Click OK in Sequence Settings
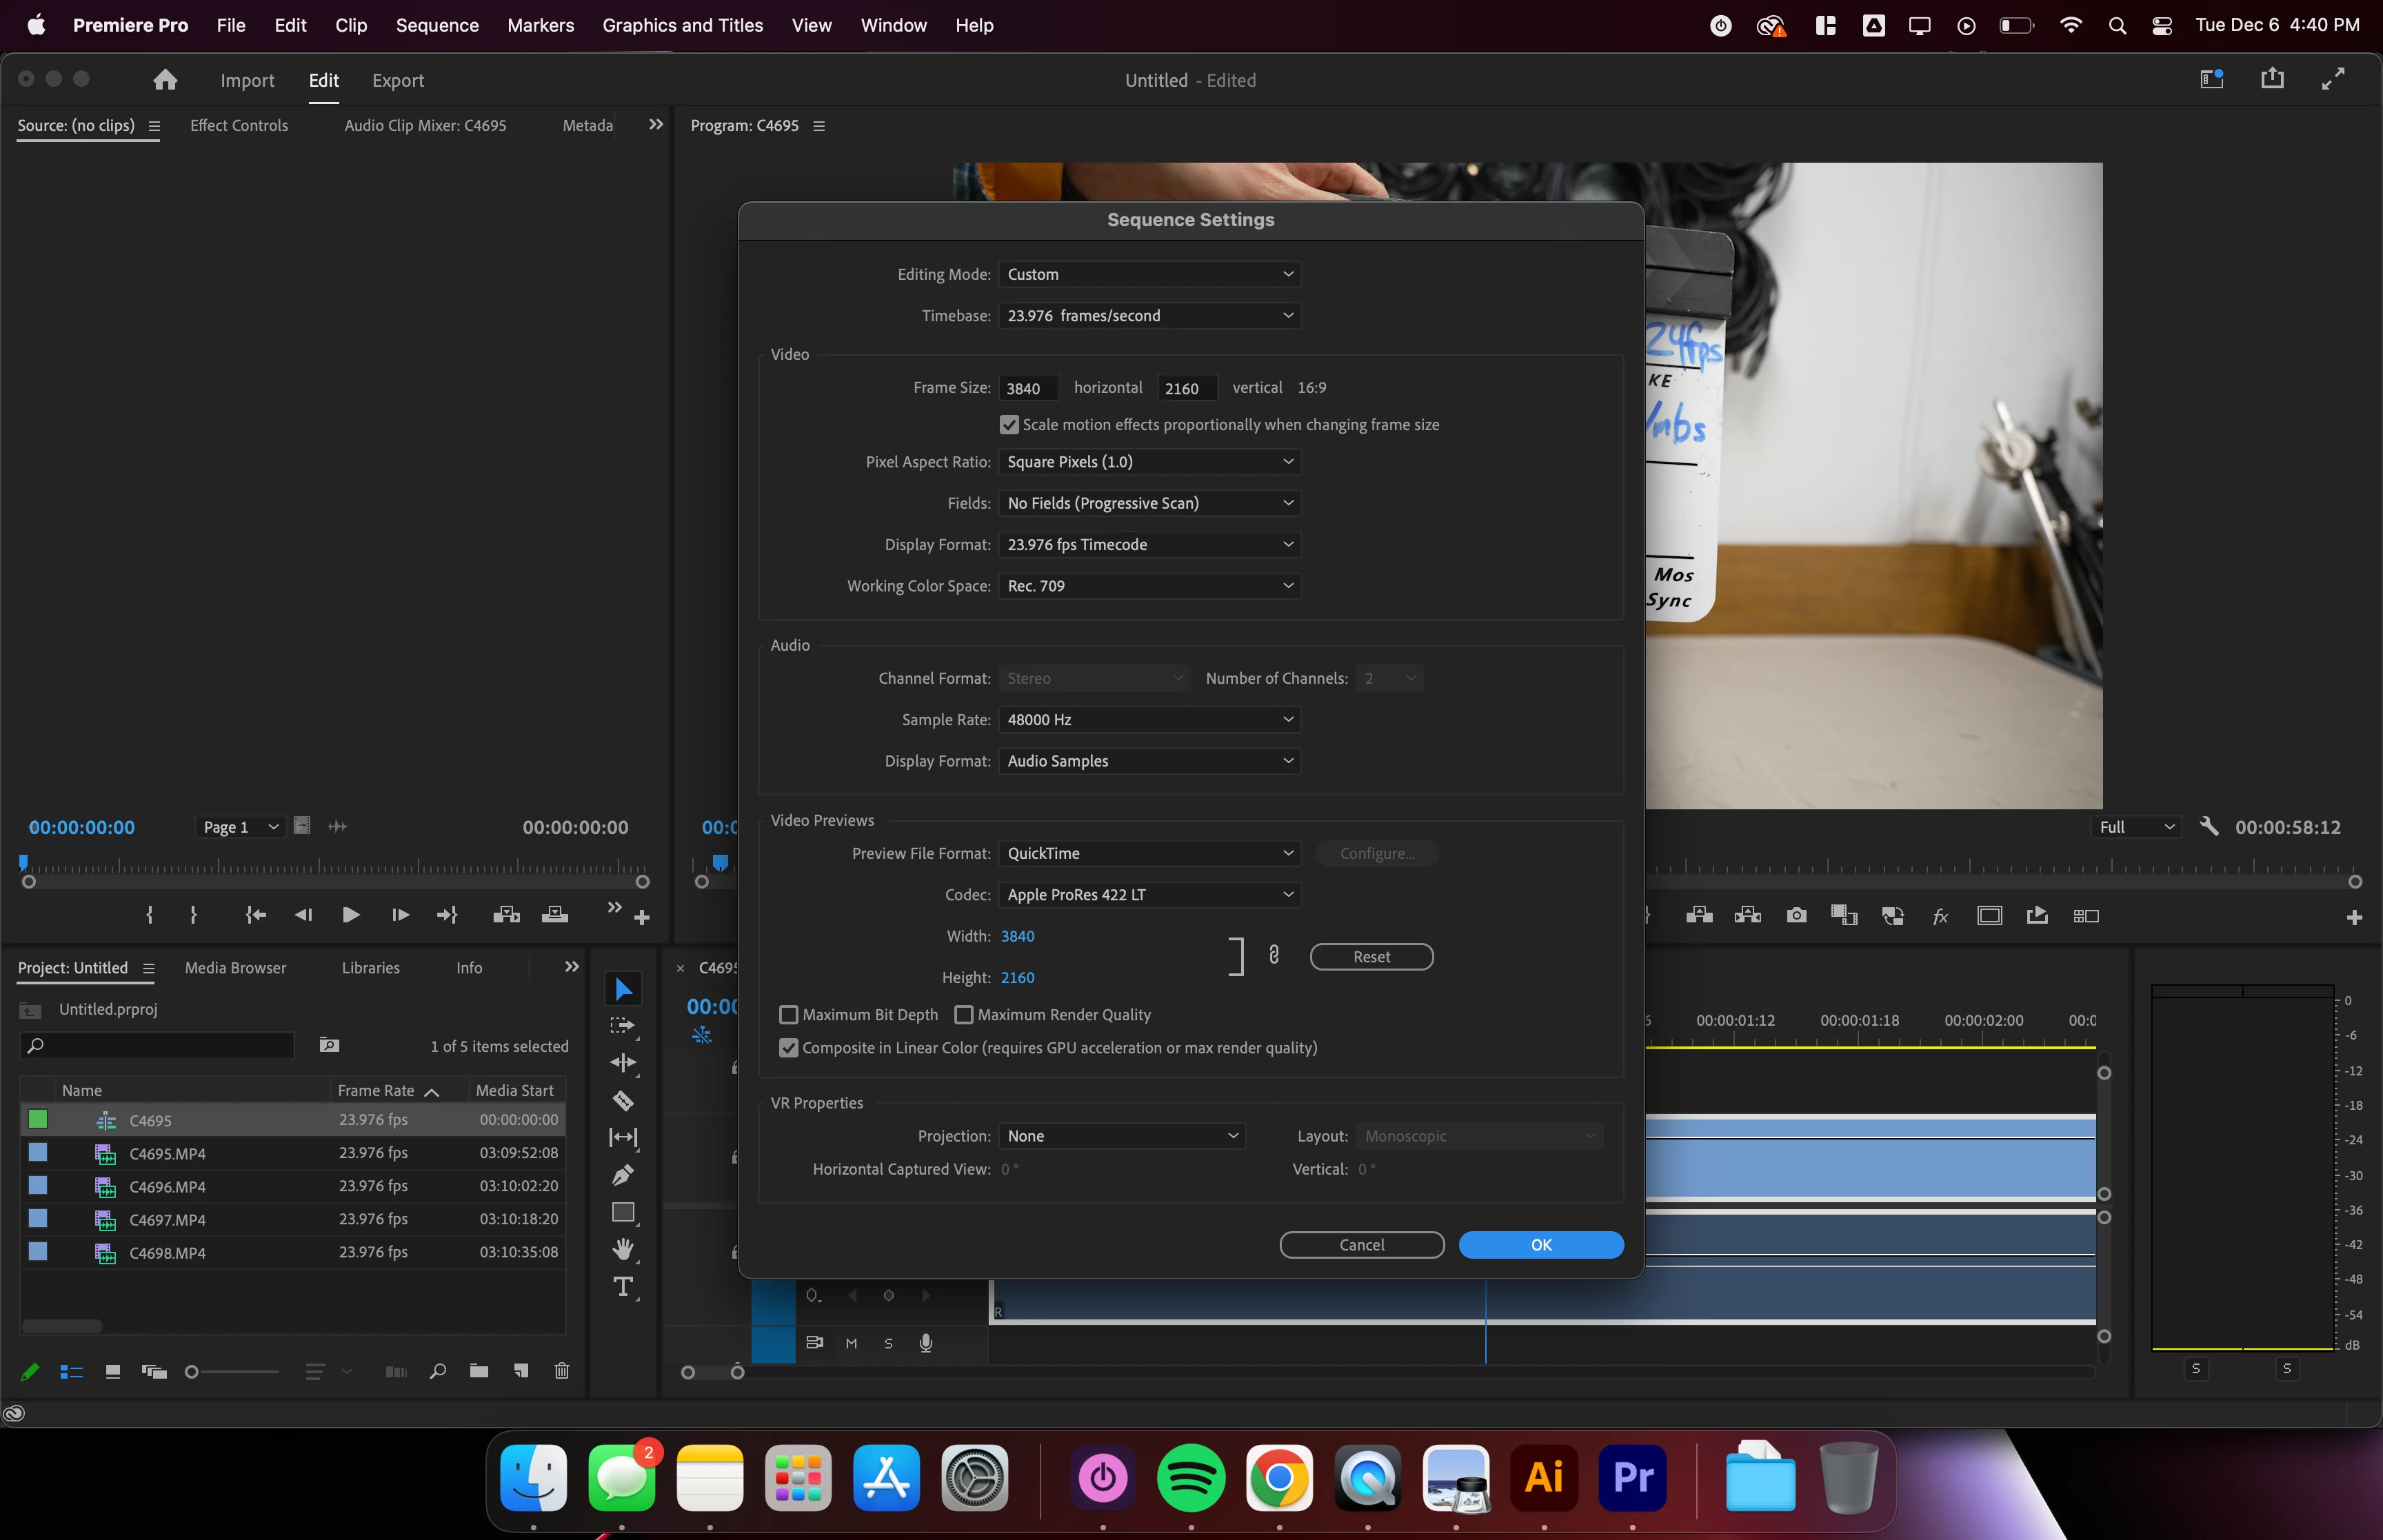Screen dimensions: 2383x1540 (x=1540, y=1244)
